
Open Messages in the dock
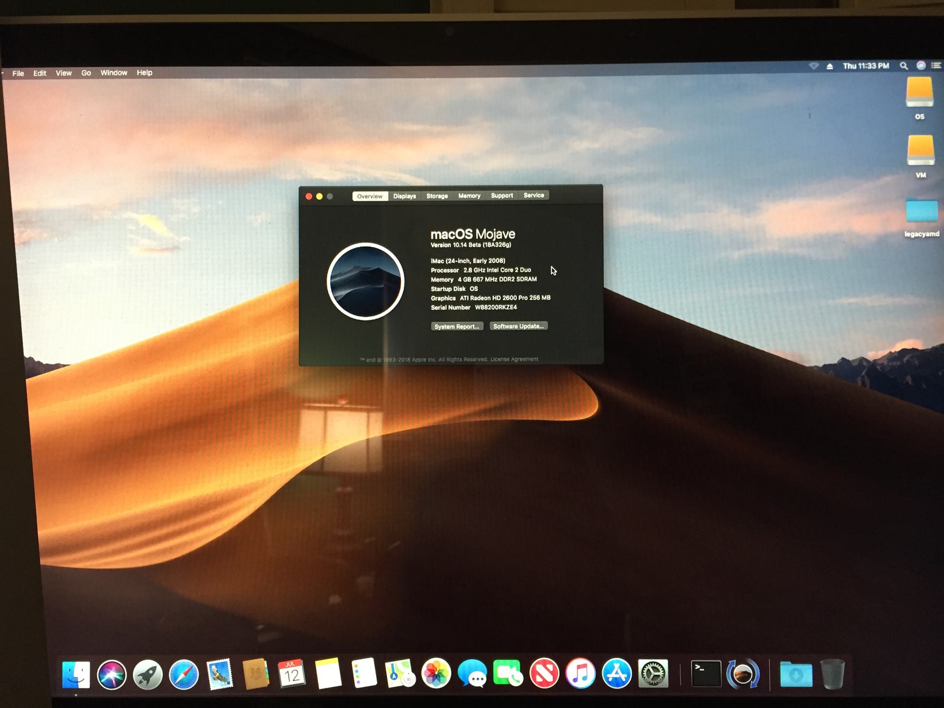pos(472,673)
